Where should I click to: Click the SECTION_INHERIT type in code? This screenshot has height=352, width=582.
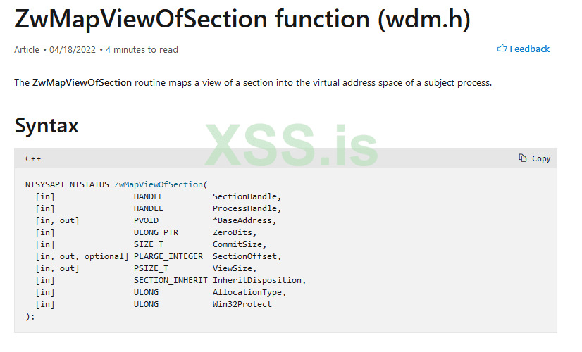(171, 280)
